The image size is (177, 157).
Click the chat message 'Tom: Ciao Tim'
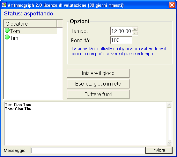pos(18,109)
